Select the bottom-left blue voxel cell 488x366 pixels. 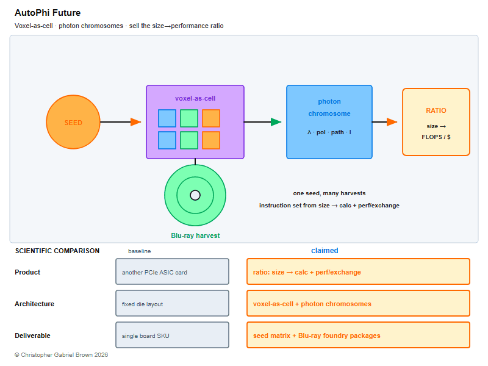click(x=167, y=140)
